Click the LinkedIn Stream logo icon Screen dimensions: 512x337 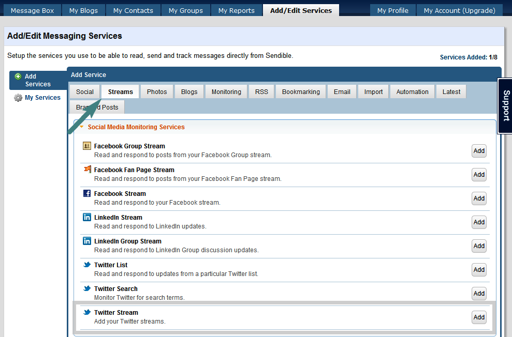87,217
